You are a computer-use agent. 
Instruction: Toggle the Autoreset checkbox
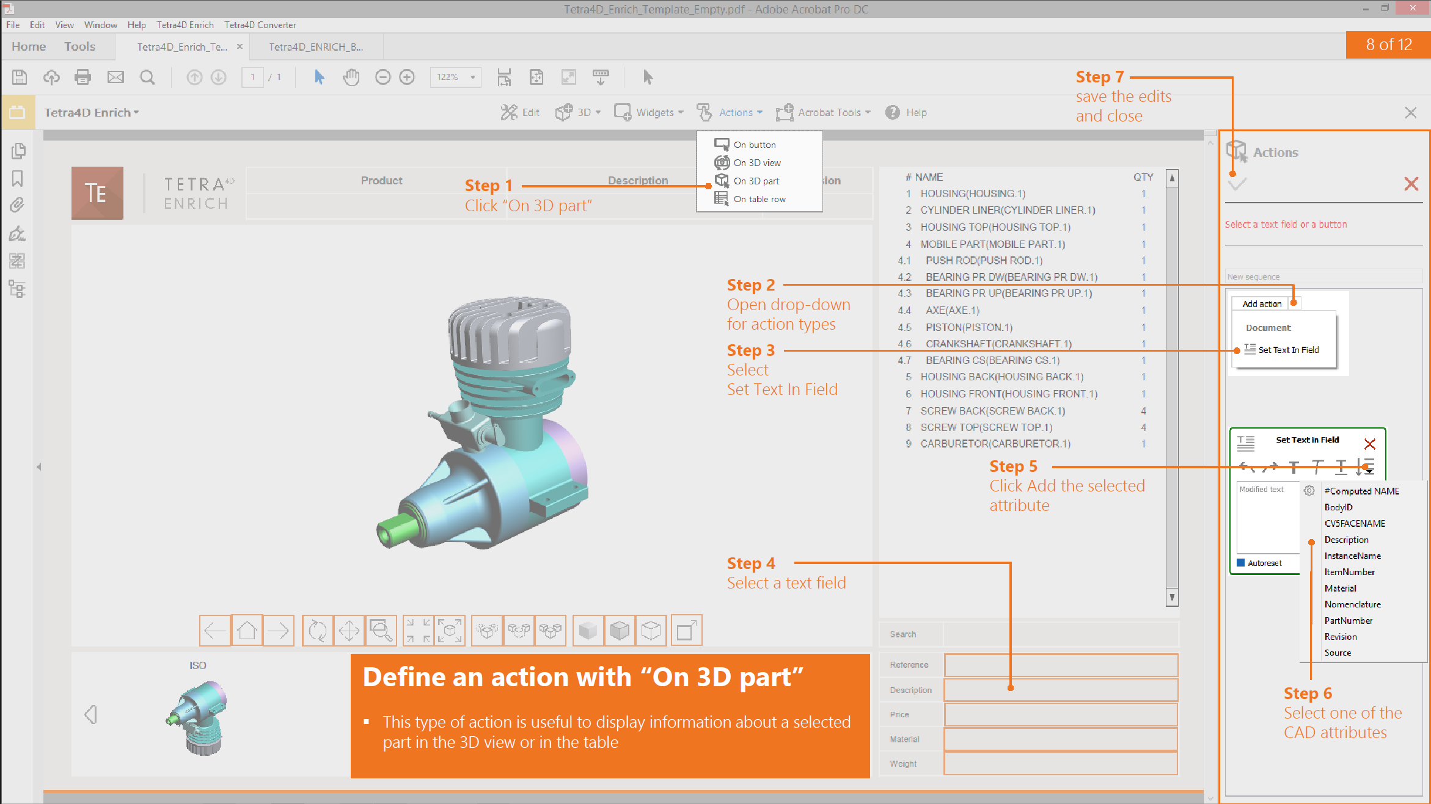(x=1241, y=563)
